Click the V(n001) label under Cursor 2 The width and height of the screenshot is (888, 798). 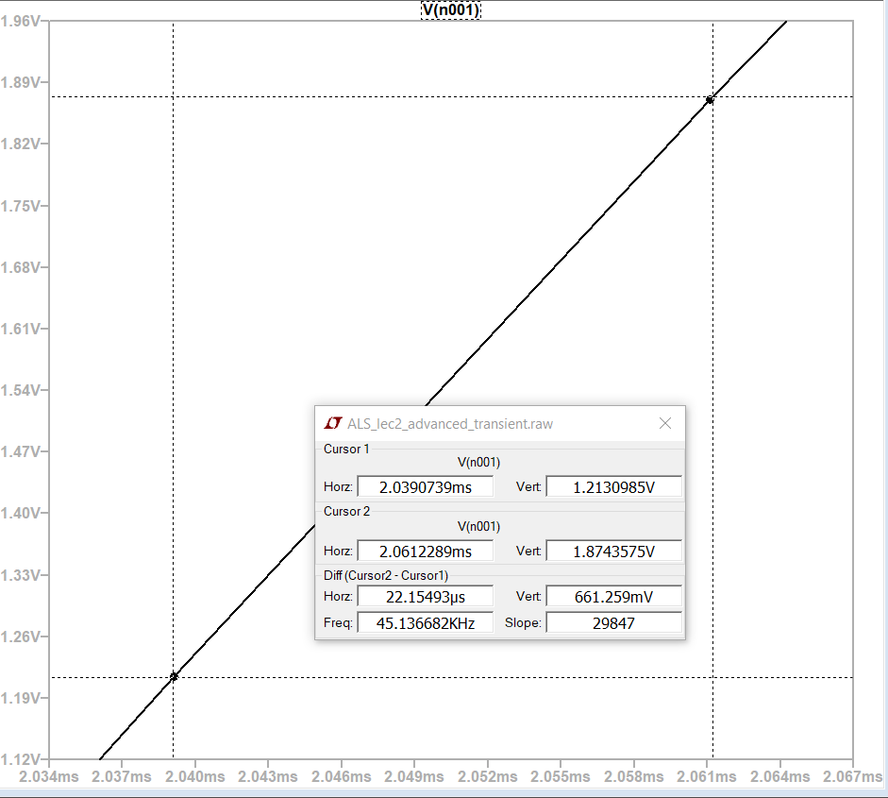click(478, 526)
